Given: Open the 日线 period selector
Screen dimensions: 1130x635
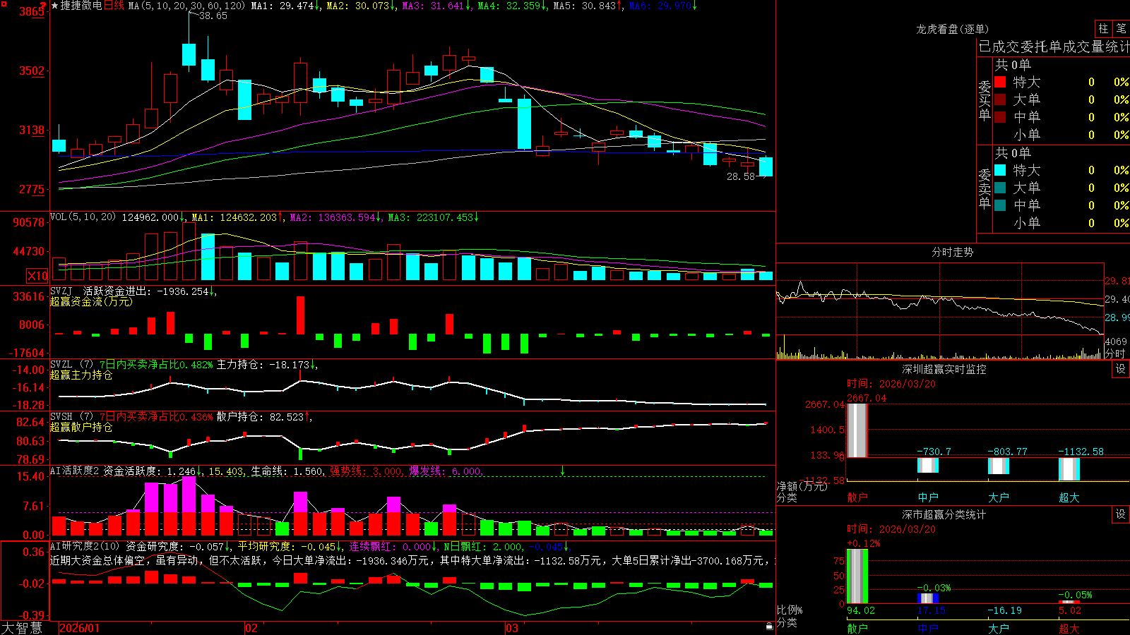Looking at the screenshot, I should (114, 6).
